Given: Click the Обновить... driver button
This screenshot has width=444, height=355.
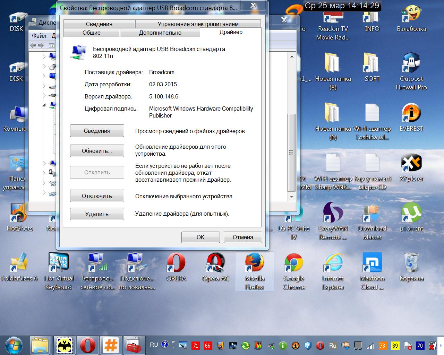Looking at the screenshot, I should coord(97,151).
